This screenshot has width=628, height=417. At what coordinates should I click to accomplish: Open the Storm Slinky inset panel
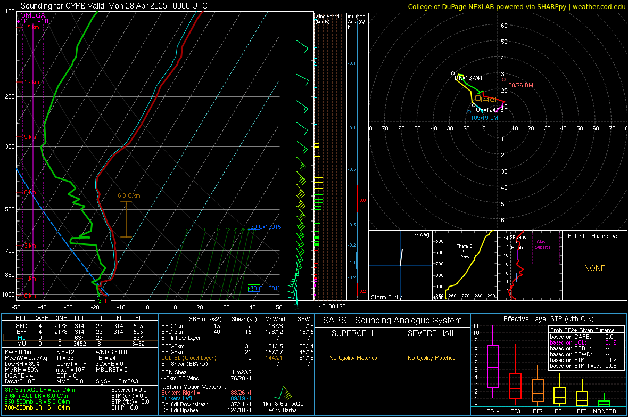click(x=401, y=265)
